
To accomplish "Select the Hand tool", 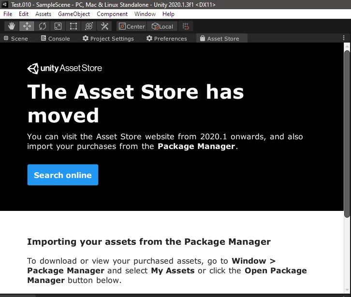I will pos(12,26).
